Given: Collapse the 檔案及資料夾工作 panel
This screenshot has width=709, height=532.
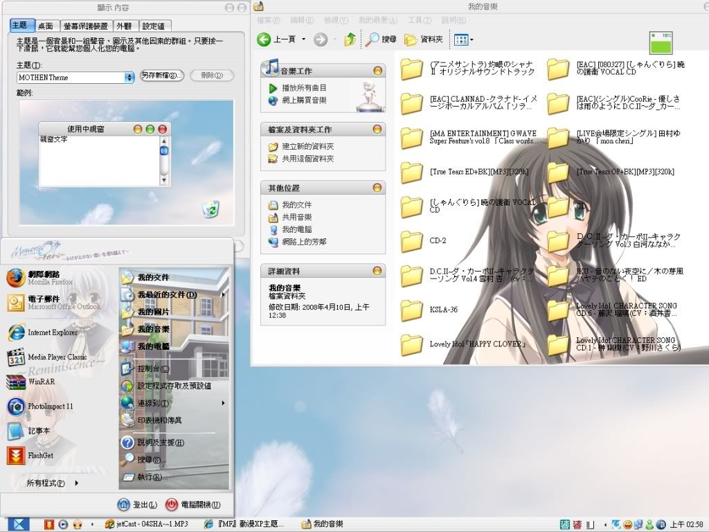Looking at the screenshot, I should pos(377,130).
